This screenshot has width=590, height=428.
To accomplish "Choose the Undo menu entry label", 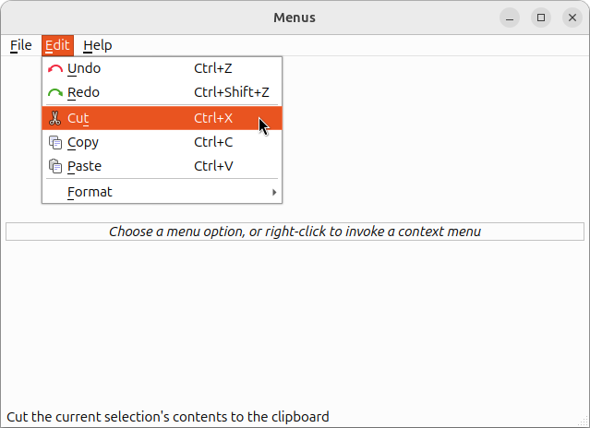I will (84, 68).
